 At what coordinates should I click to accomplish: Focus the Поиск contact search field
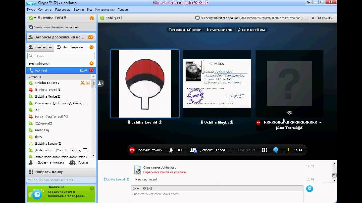[x=61, y=56]
